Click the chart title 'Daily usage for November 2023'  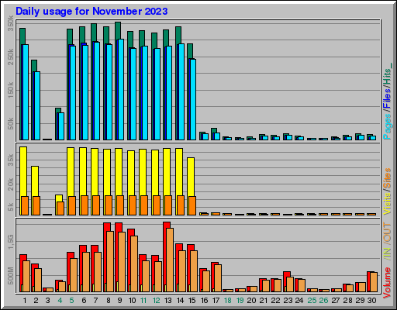(91, 12)
